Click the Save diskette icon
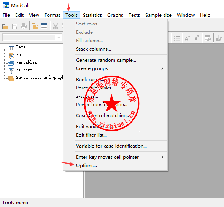The image size is (224, 207). click(14, 27)
